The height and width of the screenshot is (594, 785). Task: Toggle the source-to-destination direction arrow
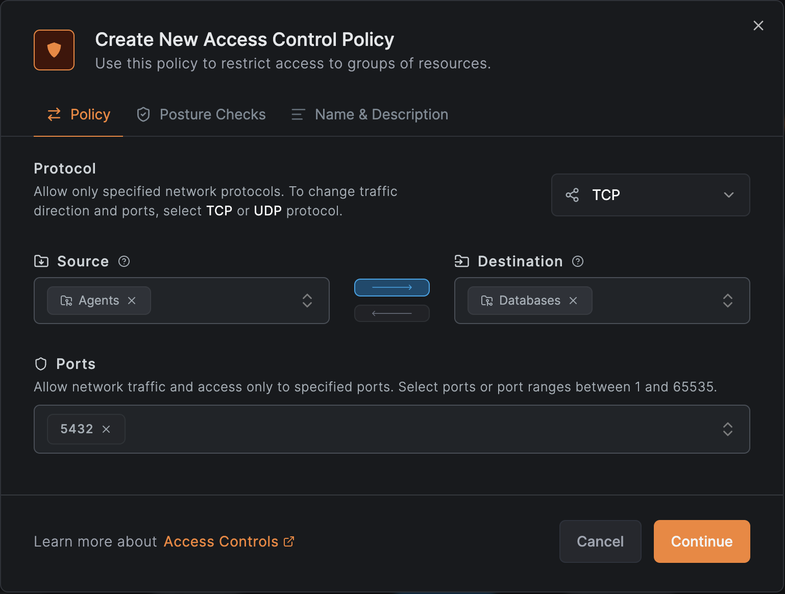tap(392, 287)
